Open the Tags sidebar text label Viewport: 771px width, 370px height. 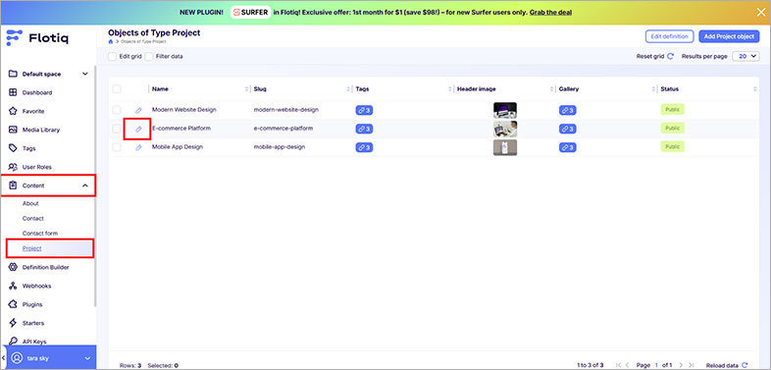tap(29, 148)
